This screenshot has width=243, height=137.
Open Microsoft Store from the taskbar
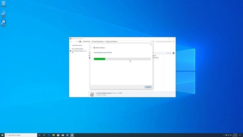(x=58, y=135)
